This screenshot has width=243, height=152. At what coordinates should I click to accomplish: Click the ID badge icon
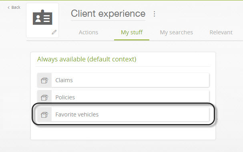[42, 17]
